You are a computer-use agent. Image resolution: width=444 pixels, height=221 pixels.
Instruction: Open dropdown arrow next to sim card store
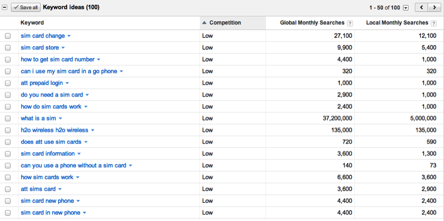coord(63,48)
